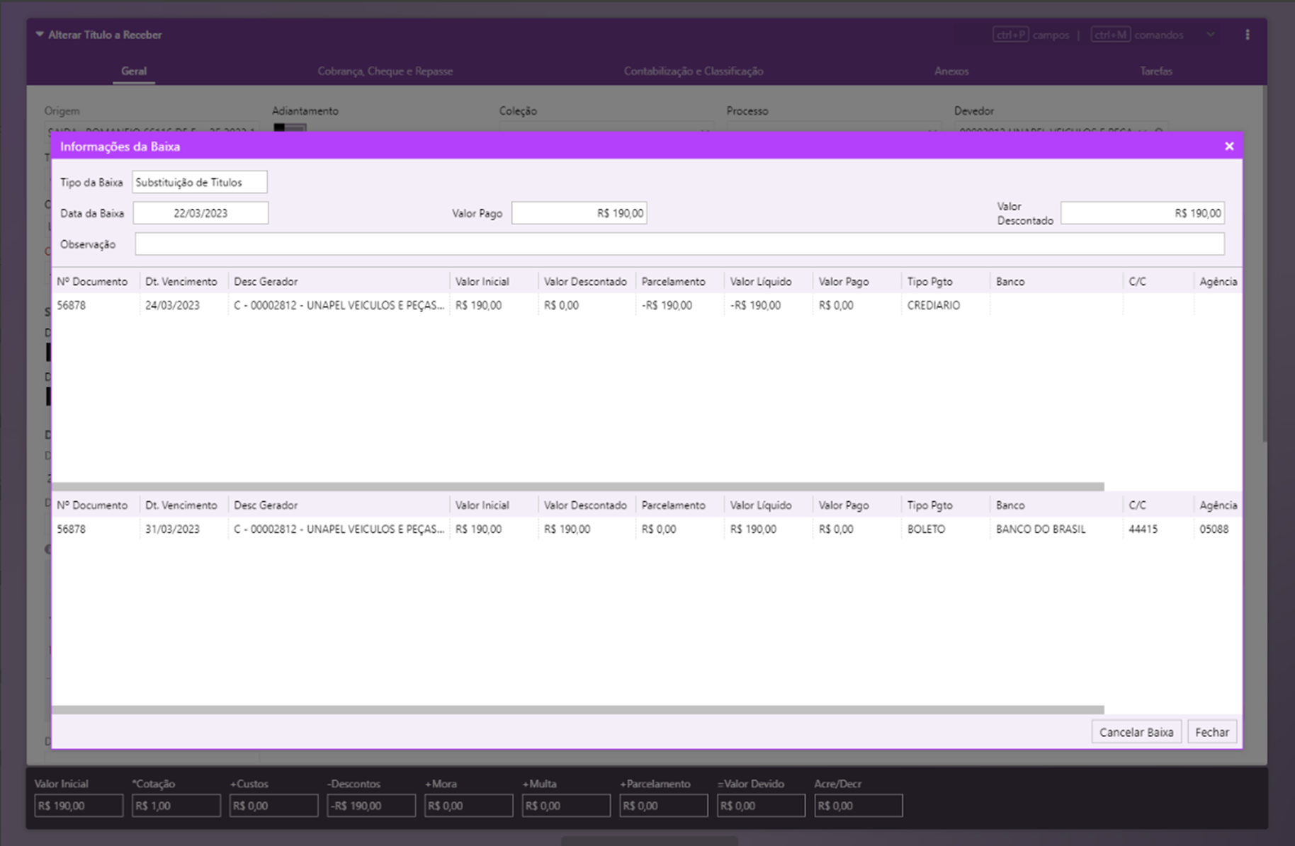Open the Tarefas tab

[1156, 71]
